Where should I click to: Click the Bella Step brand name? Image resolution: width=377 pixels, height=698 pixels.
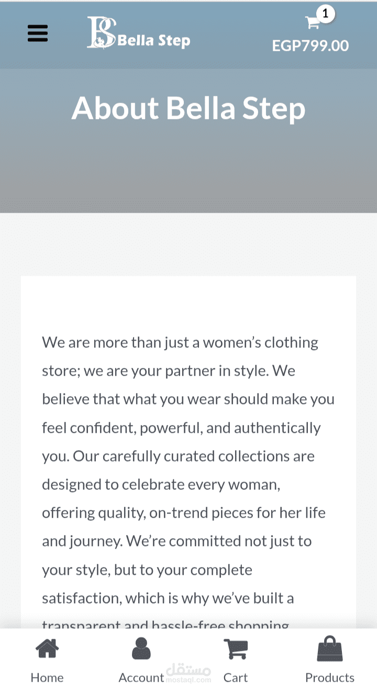pyautogui.click(x=153, y=40)
